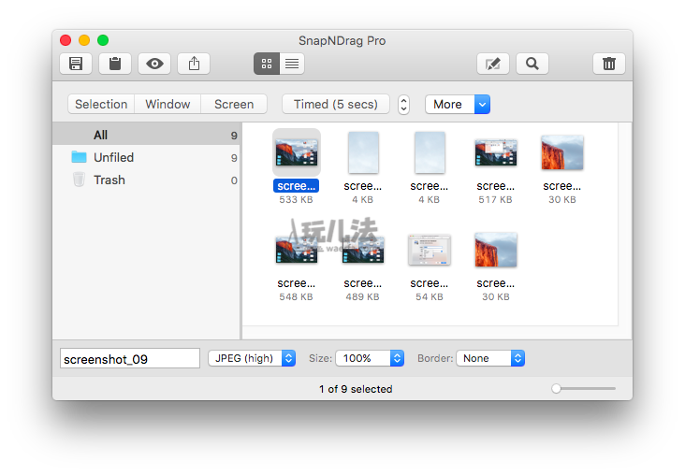Open the JPEG (high) format dropdown
The height and width of the screenshot is (475, 685).
point(251,358)
